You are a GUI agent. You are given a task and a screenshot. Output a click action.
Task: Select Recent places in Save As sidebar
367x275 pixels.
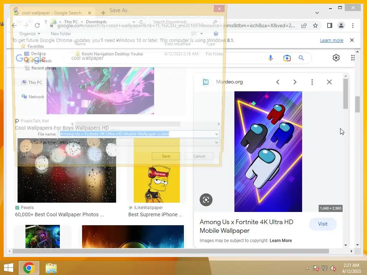coord(41,68)
